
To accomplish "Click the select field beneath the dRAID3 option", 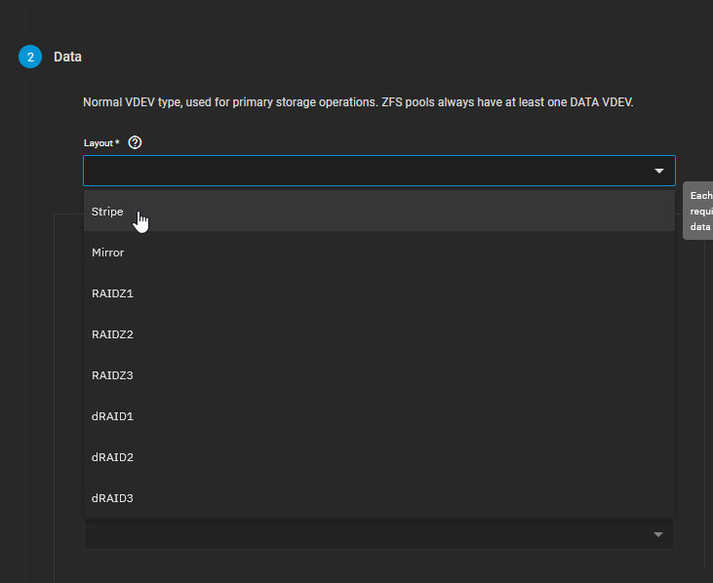I will [x=361, y=534].
